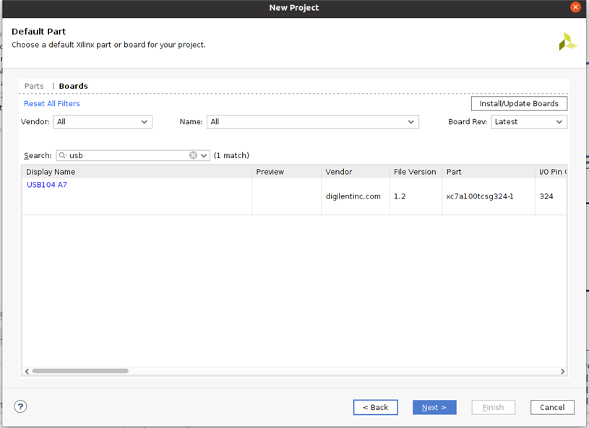Screen dimensions: 589x428
Task: Select the Boards tab
Action: [73, 86]
